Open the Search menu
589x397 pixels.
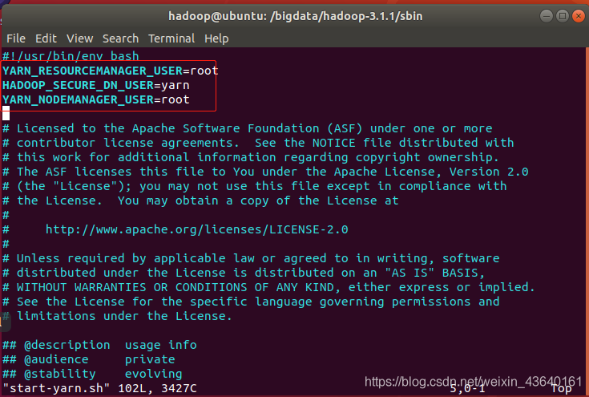pos(120,38)
